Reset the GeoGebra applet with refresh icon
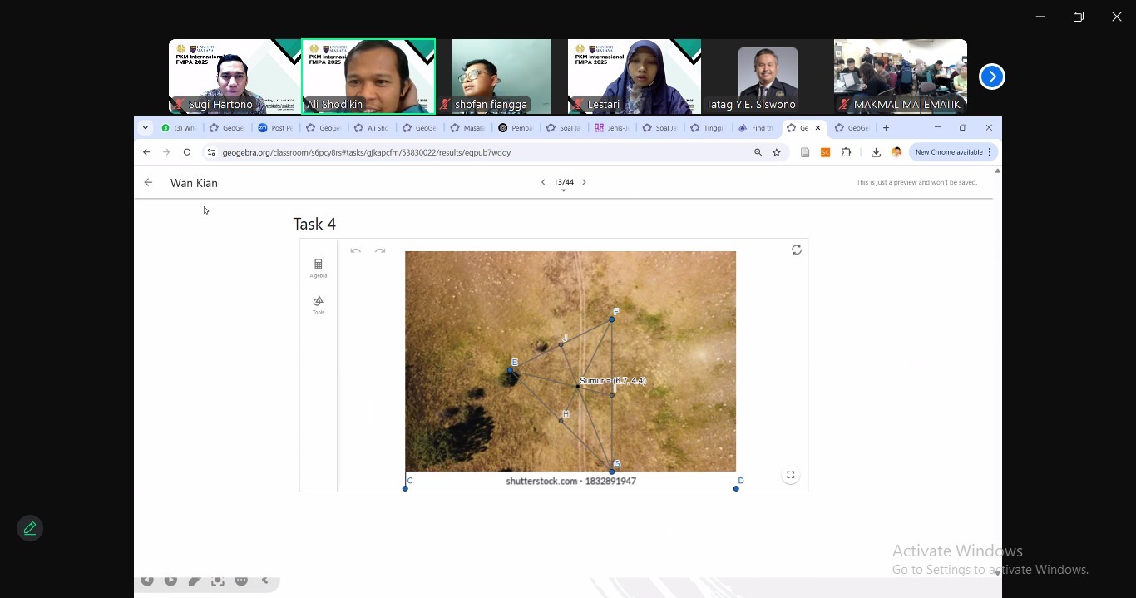The image size is (1136, 598). (x=796, y=250)
